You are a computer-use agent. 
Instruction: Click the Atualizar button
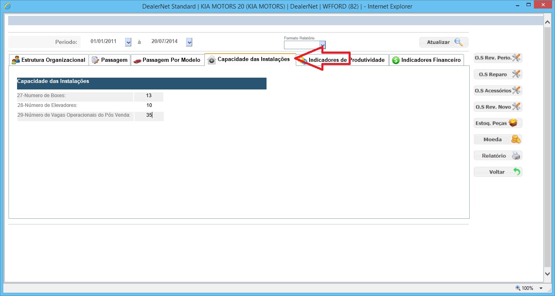444,42
